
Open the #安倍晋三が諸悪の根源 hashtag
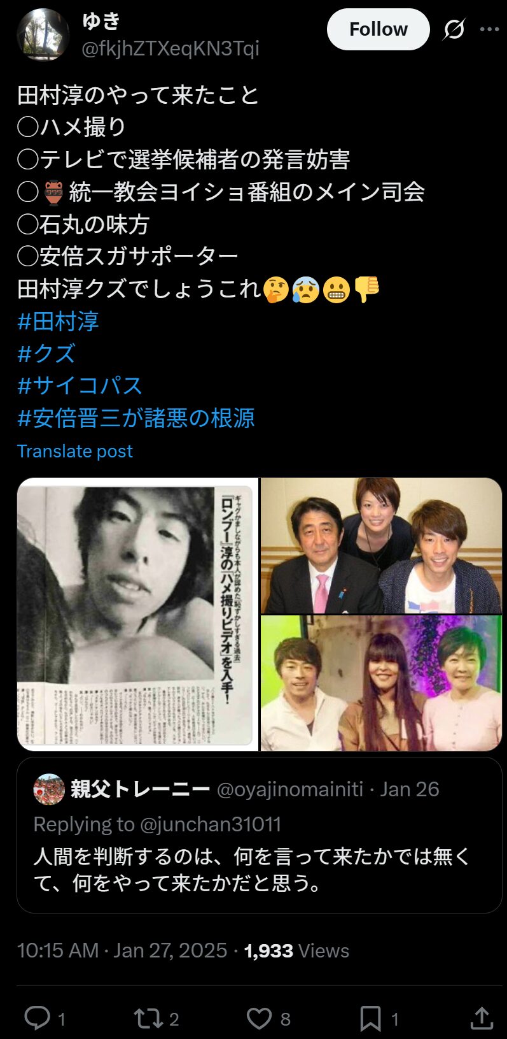pos(136,419)
